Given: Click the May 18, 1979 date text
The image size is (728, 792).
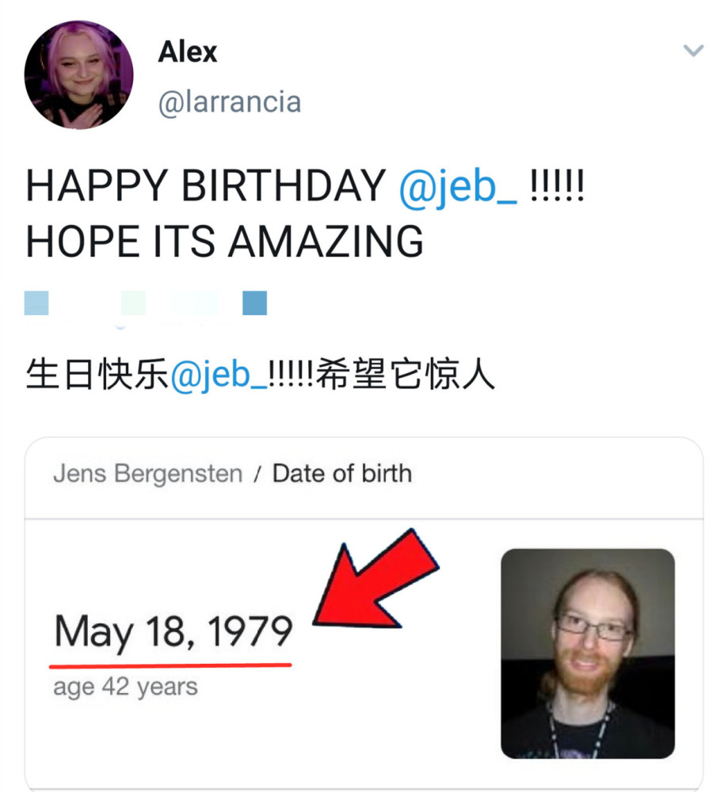Looking at the screenshot, I should (173, 631).
